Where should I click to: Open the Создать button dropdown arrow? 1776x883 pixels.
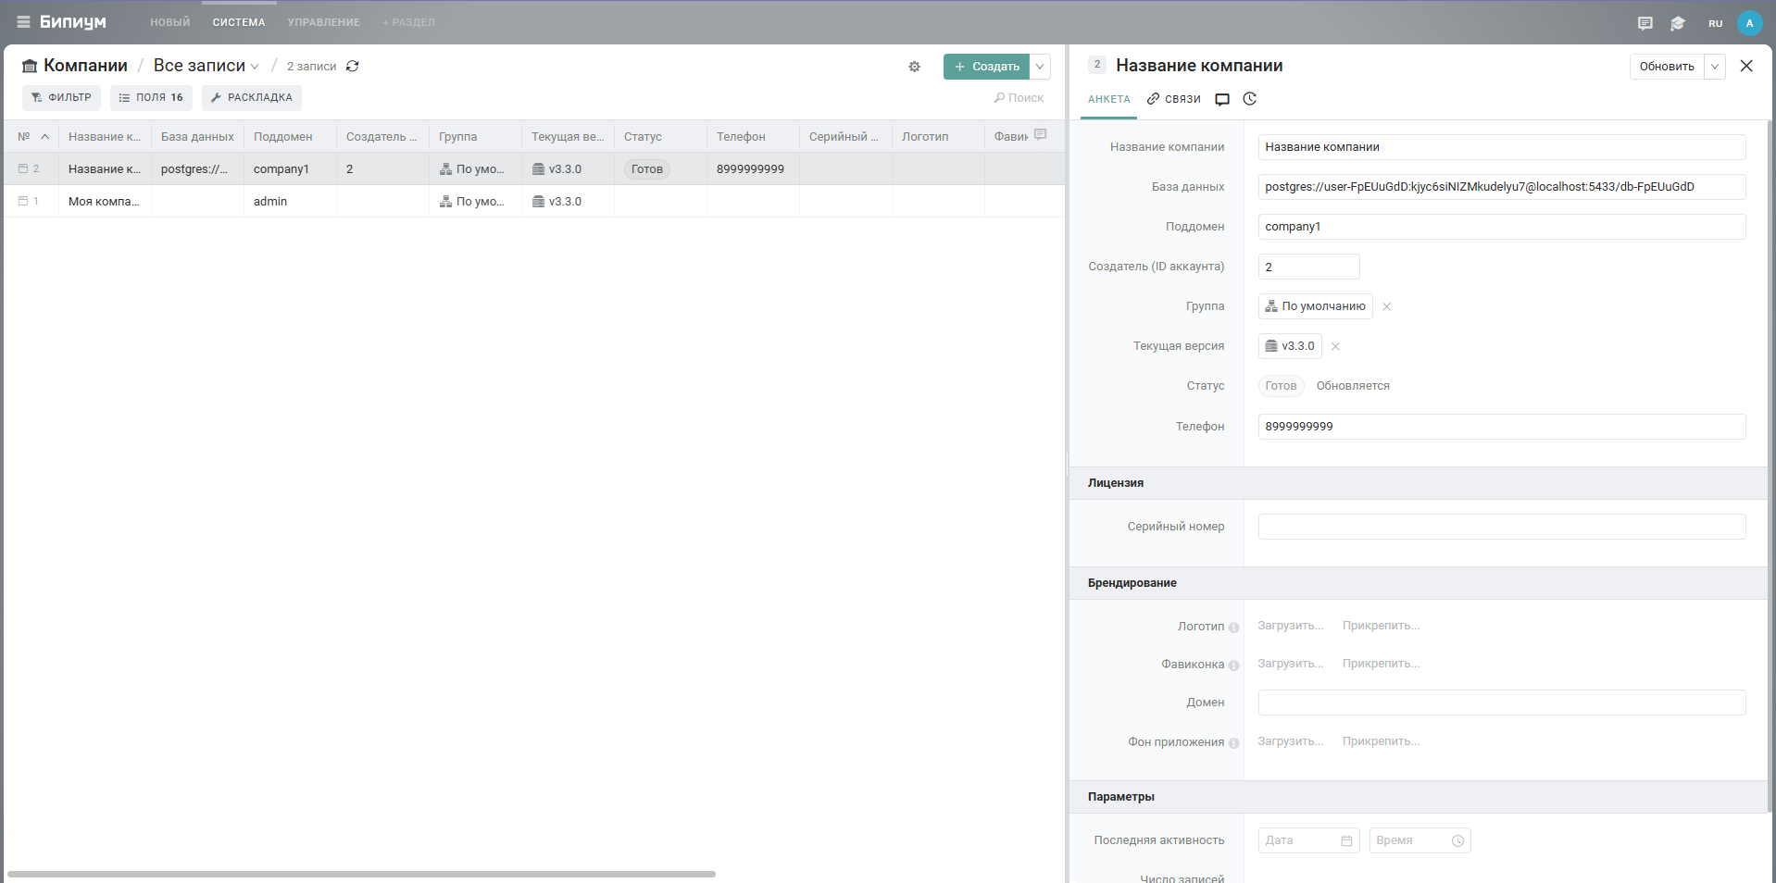pyautogui.click(x=1040, y=67)
